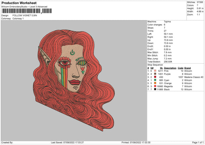205x145 pixels.
Task: Click the Orange thread color swatch
Action: pos(155,83)
